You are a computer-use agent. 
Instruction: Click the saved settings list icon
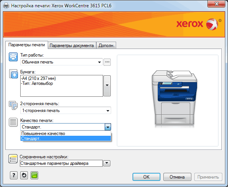pyautogui.click(x=13, y=159)
